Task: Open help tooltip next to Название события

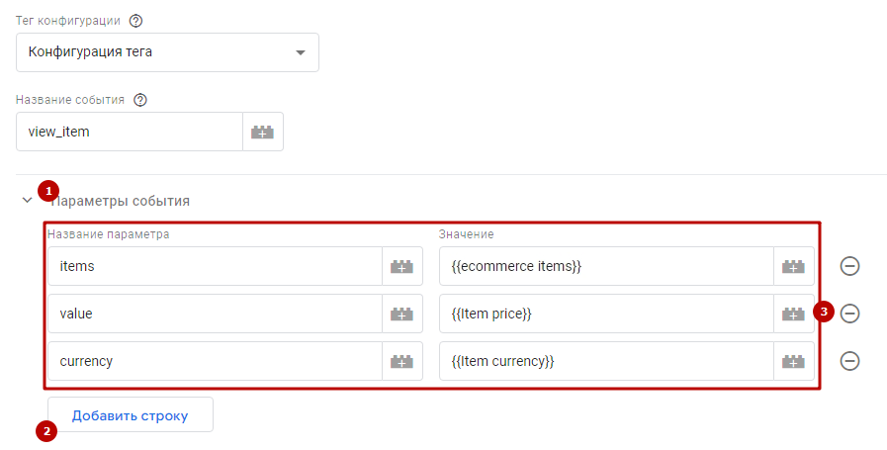Action: (139, 100)
